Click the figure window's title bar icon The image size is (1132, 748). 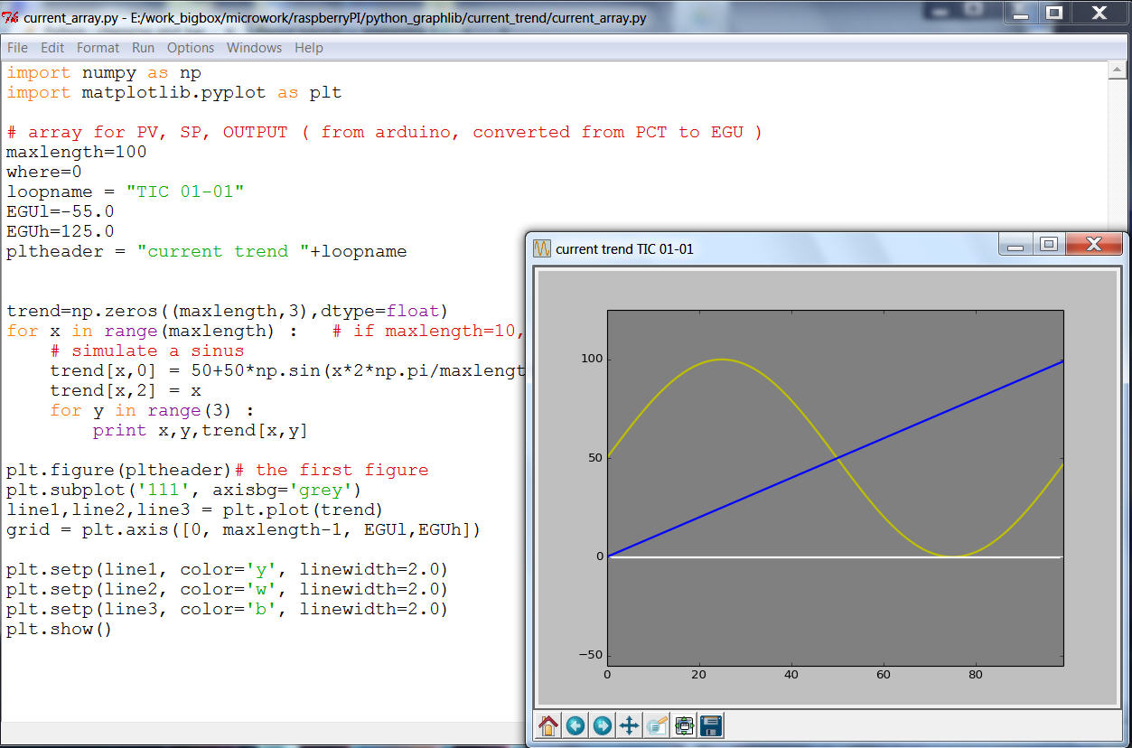click(542, 248)
